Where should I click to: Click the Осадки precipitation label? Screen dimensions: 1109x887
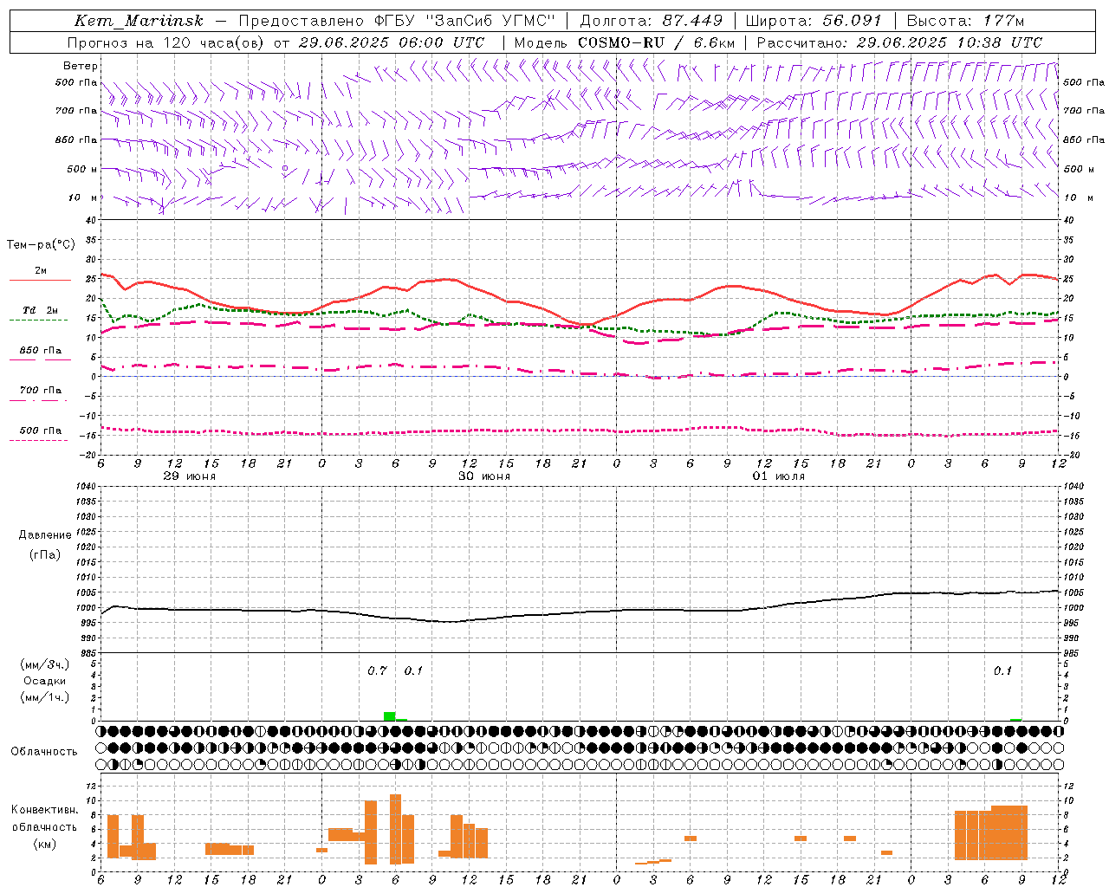click(x=45, y=681)
